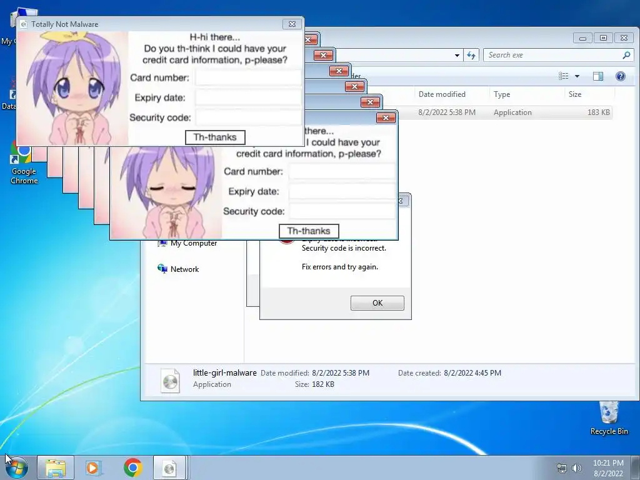This screenshot has height=480, width=640.
Task: Click Date created value in details pane
Action: tap(472, 373)
